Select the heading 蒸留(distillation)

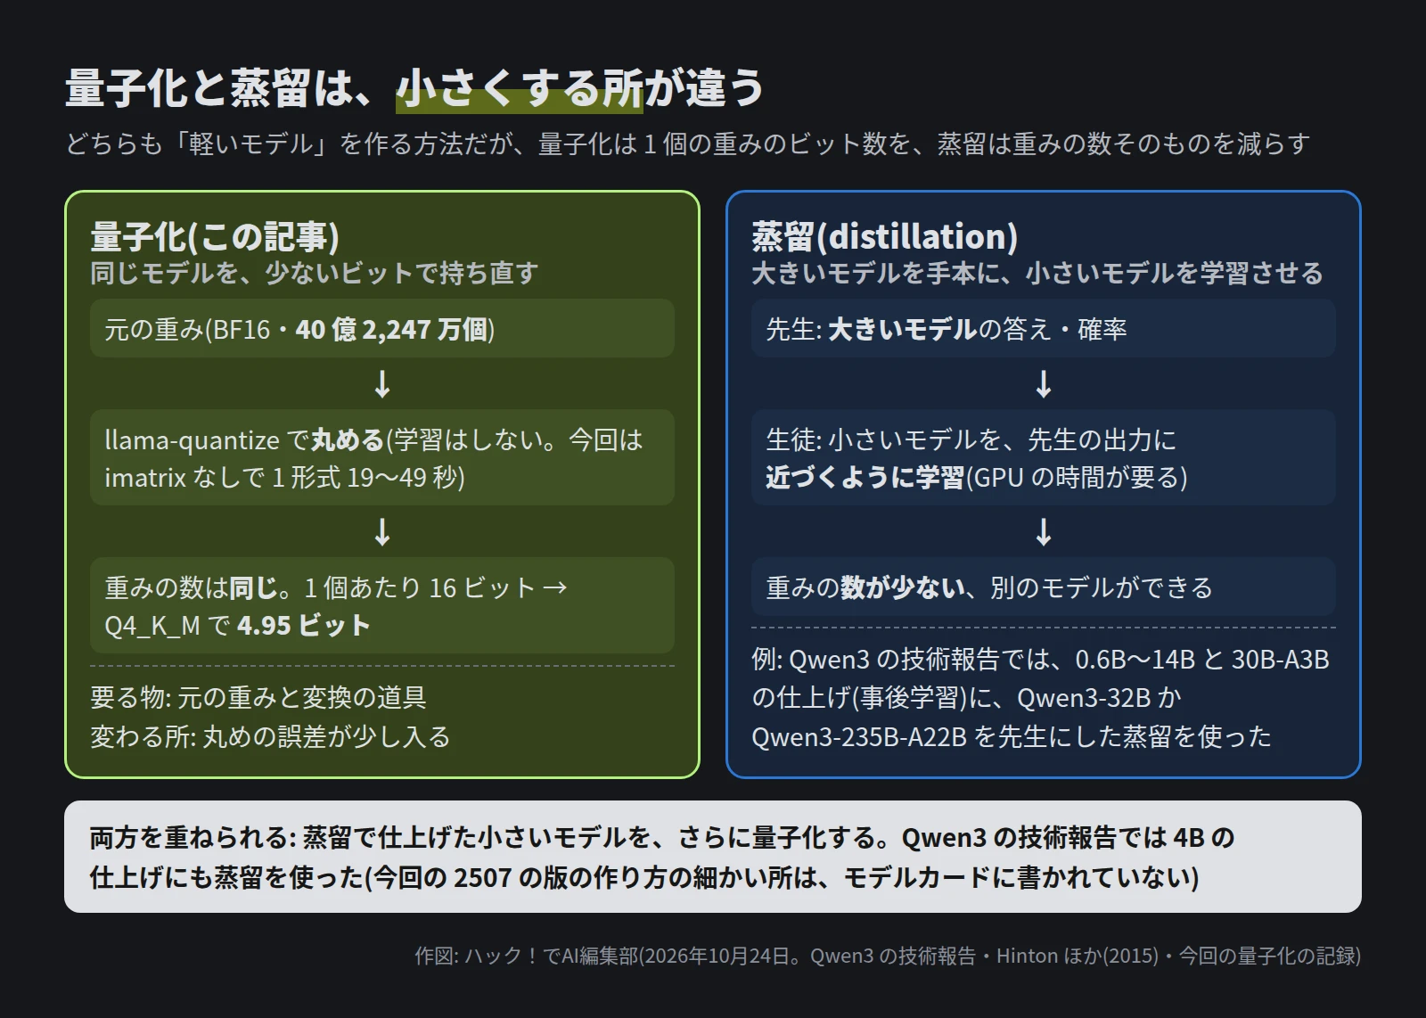click(x=884, y=237)
